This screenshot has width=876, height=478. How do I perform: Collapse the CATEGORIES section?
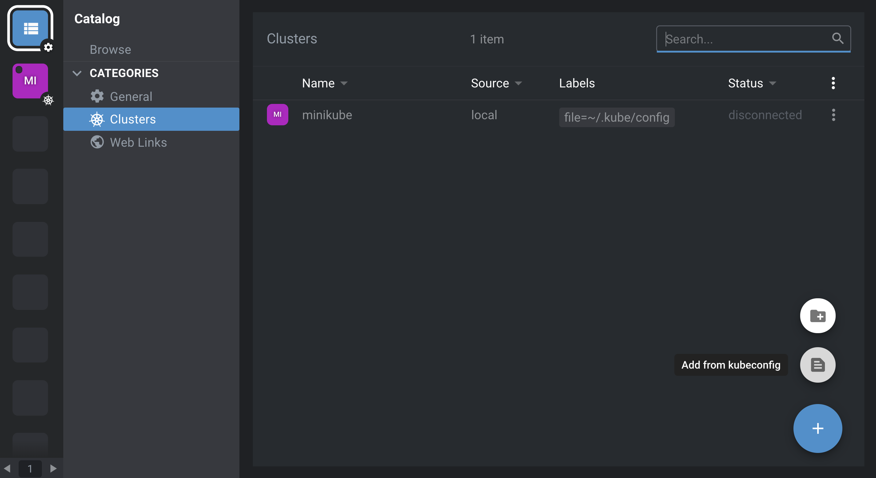(76, 73)
